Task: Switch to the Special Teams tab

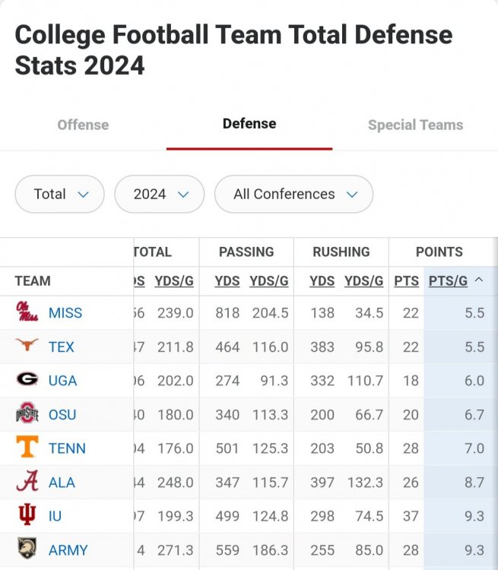Action: pyautogui.click(x=415, y=125)
